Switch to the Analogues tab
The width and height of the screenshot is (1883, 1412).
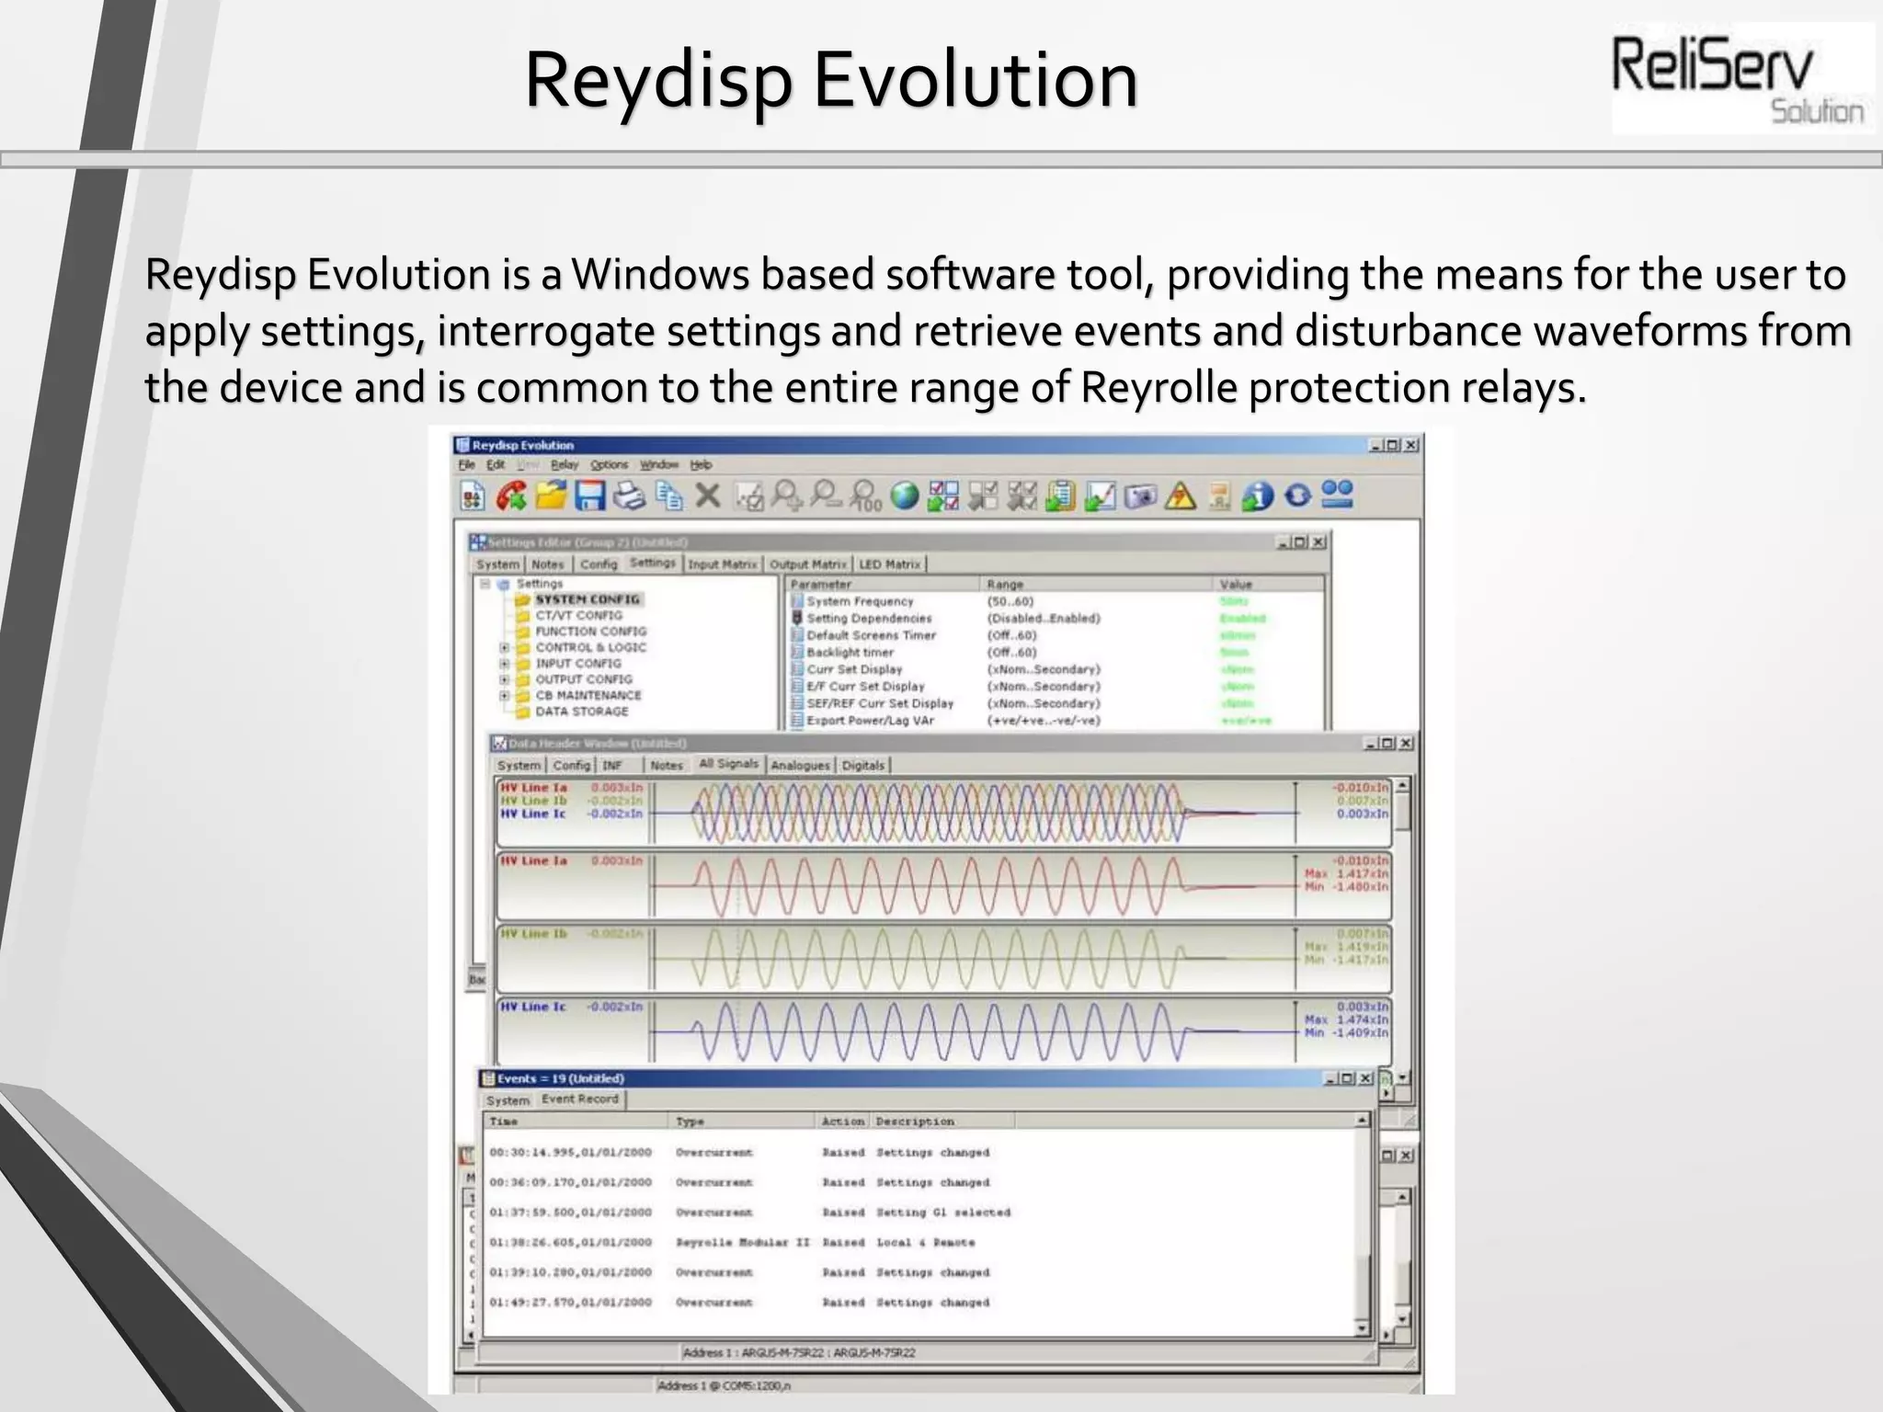pos(800,766)
